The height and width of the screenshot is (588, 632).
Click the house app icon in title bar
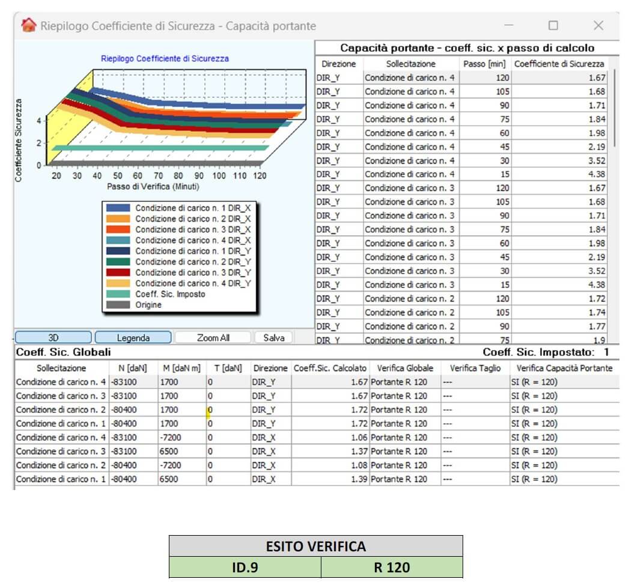click(x=29, y=25)
